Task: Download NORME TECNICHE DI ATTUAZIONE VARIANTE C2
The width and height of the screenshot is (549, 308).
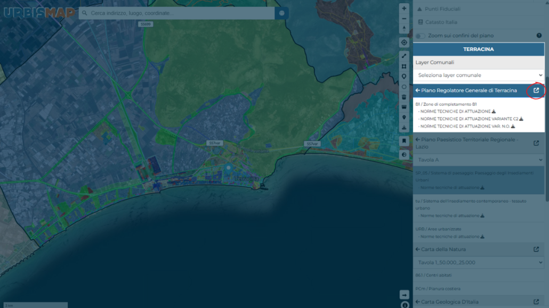Action: (521, 119)
